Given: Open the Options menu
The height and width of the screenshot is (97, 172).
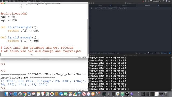Looking at the screenshot, I should (29, 1).
